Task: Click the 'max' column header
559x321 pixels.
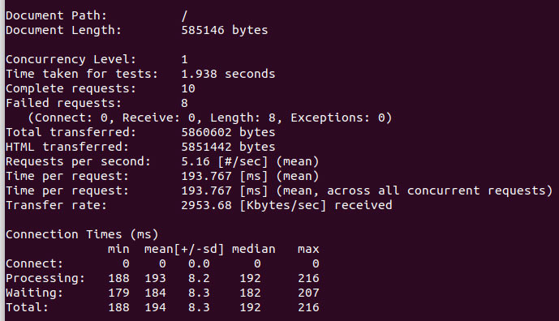Action: pyautogui.click(x=308, y=249)
